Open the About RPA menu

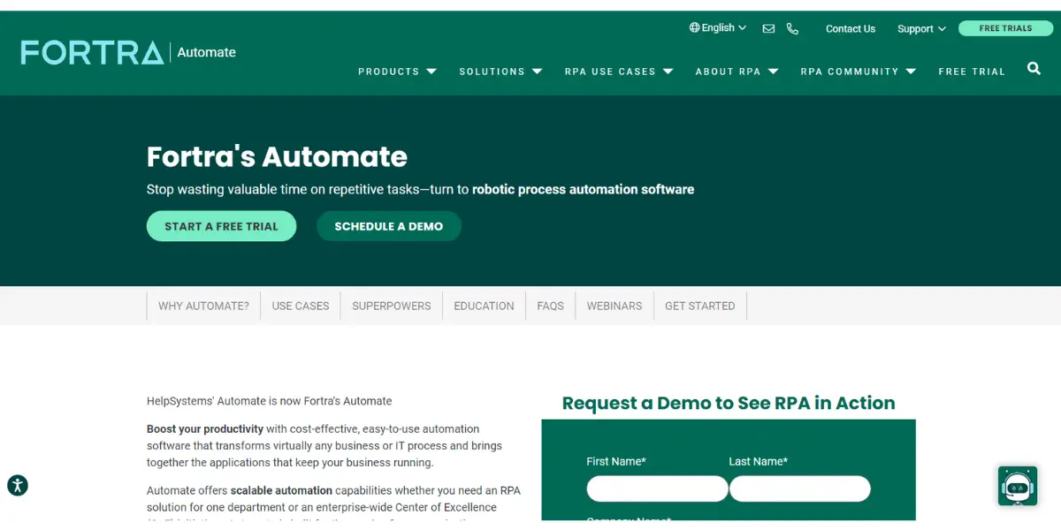[x=737, y=72]
